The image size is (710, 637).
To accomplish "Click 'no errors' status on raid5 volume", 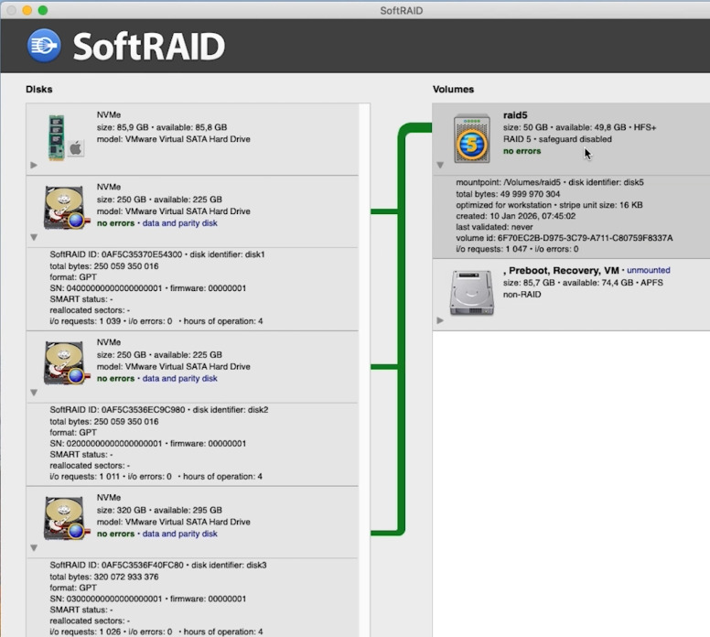I will tap(522, 151).
